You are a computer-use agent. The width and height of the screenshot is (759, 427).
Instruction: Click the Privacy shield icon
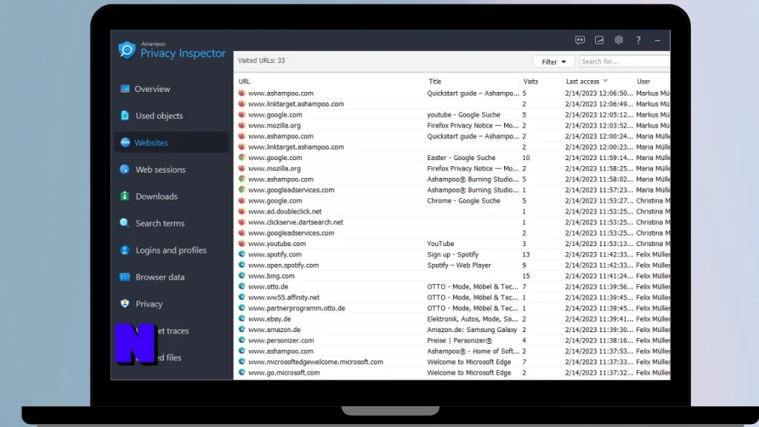click(x=125, y=303)
